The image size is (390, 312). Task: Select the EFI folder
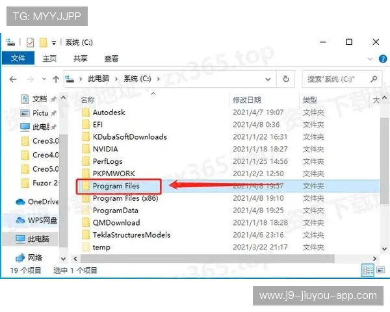[97, 125]
